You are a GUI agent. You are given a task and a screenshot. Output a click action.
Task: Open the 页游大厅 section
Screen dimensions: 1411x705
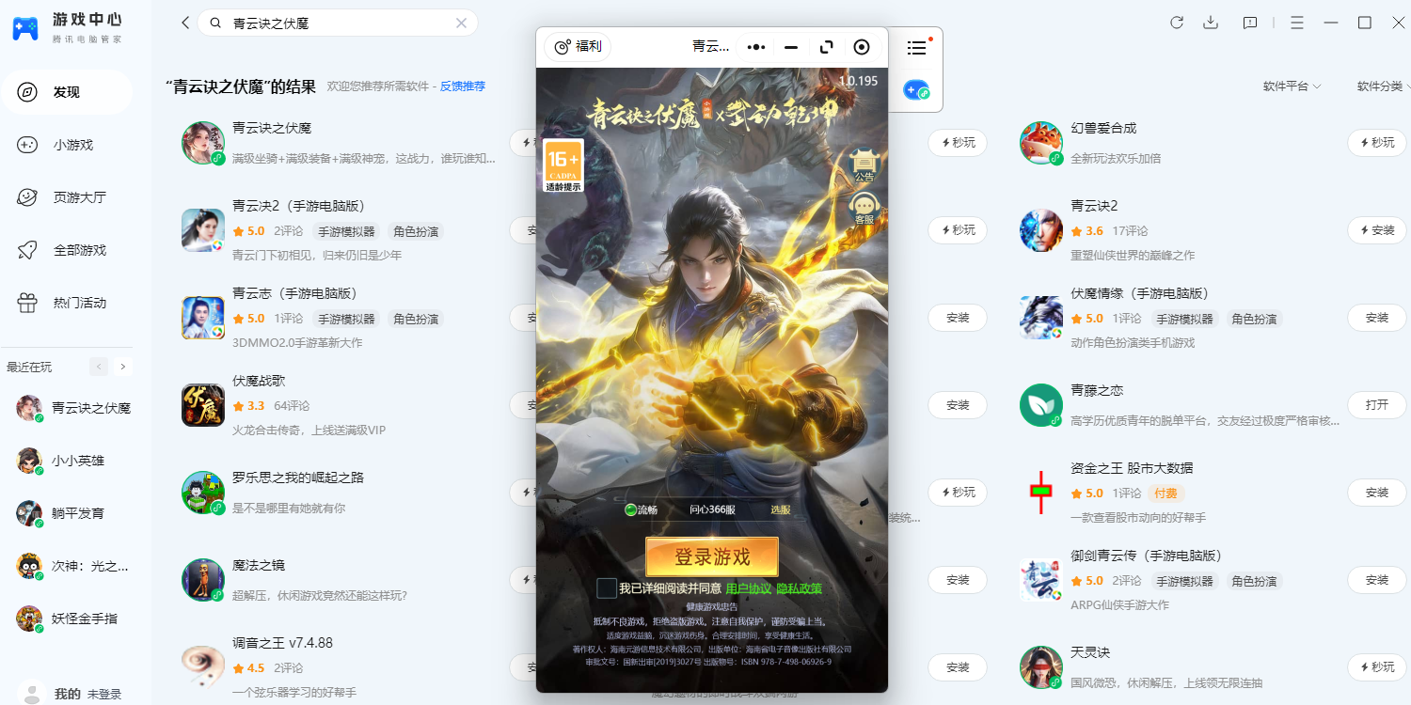point(66,197)
